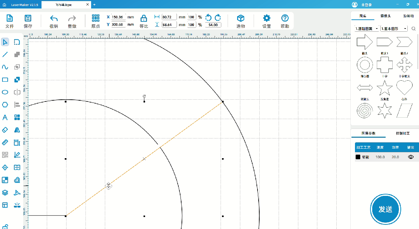This screenshot has width=419, height=229.
Task: Select the line drawing tool
Action: (5, 54)
